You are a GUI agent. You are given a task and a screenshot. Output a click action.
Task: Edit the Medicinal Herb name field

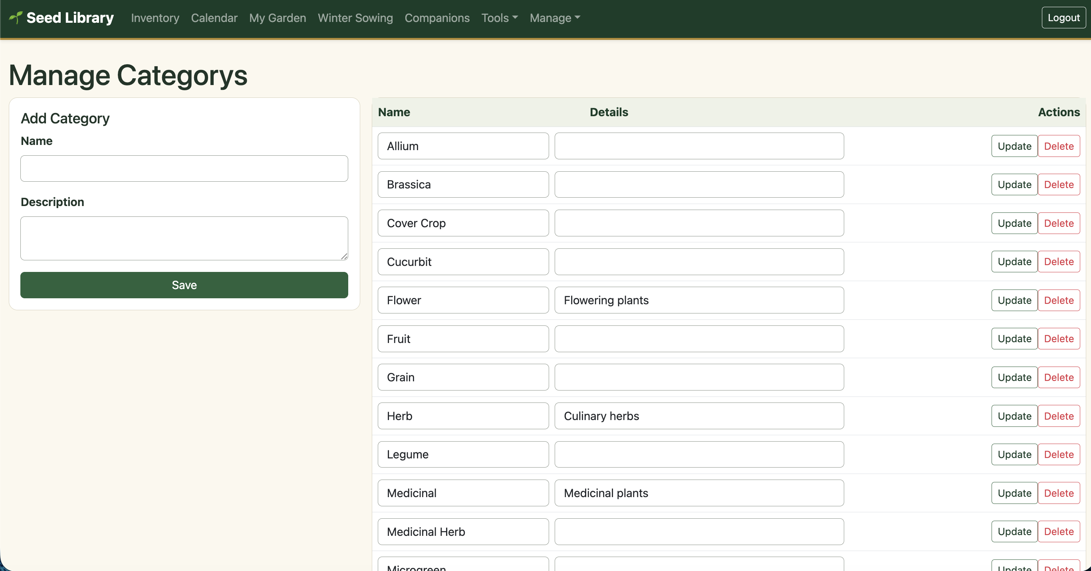pos(463,531)
